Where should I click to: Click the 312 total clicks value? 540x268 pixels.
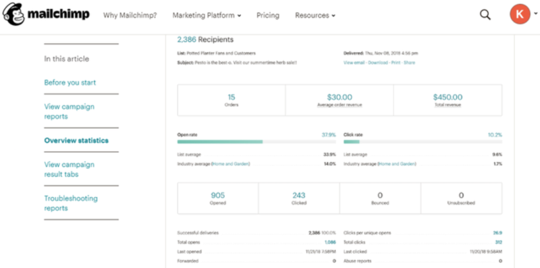(x=498, y=242)
